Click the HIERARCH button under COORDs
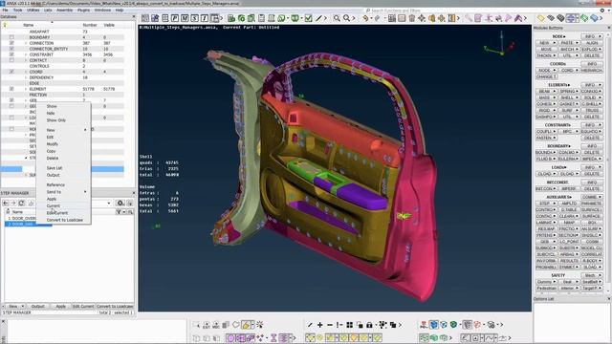 [x=592, y=70]
